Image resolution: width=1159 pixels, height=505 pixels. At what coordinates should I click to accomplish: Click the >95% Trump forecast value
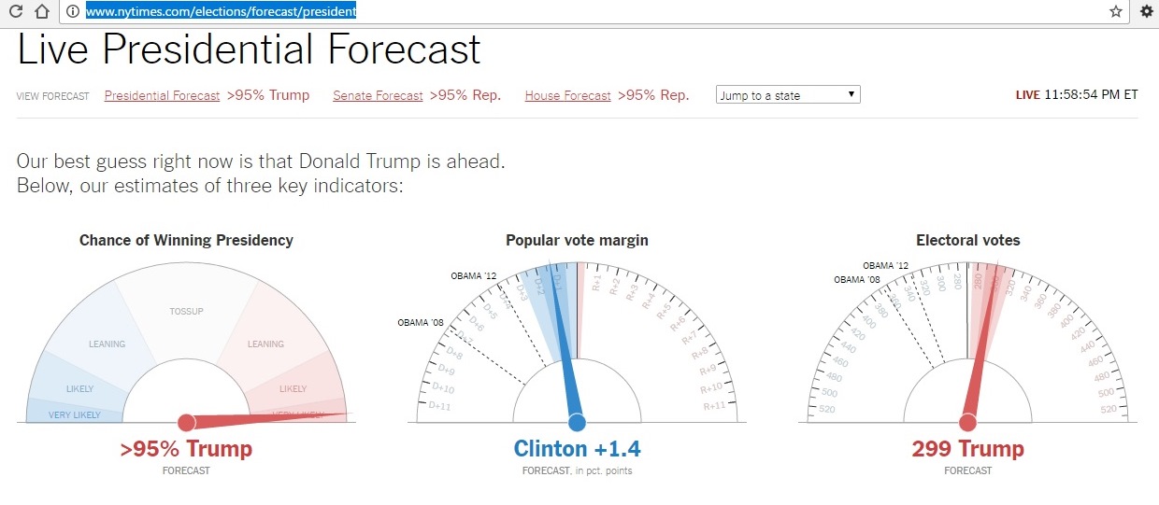pyautogui.click(x=186, y=449)
